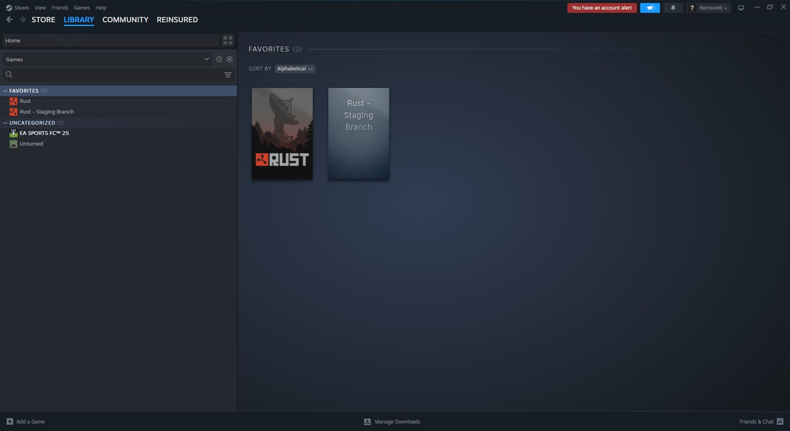Click the download icon beside Manage Downloads
The width and height of the screenshot is (790, 431).
[367, 422]
